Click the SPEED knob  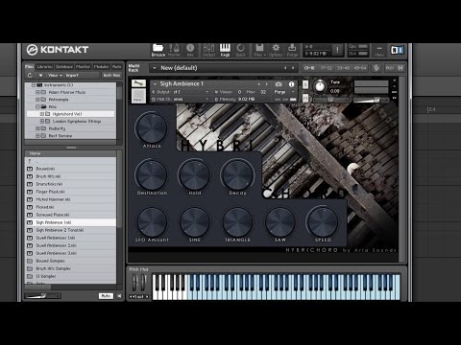point(323,222)
